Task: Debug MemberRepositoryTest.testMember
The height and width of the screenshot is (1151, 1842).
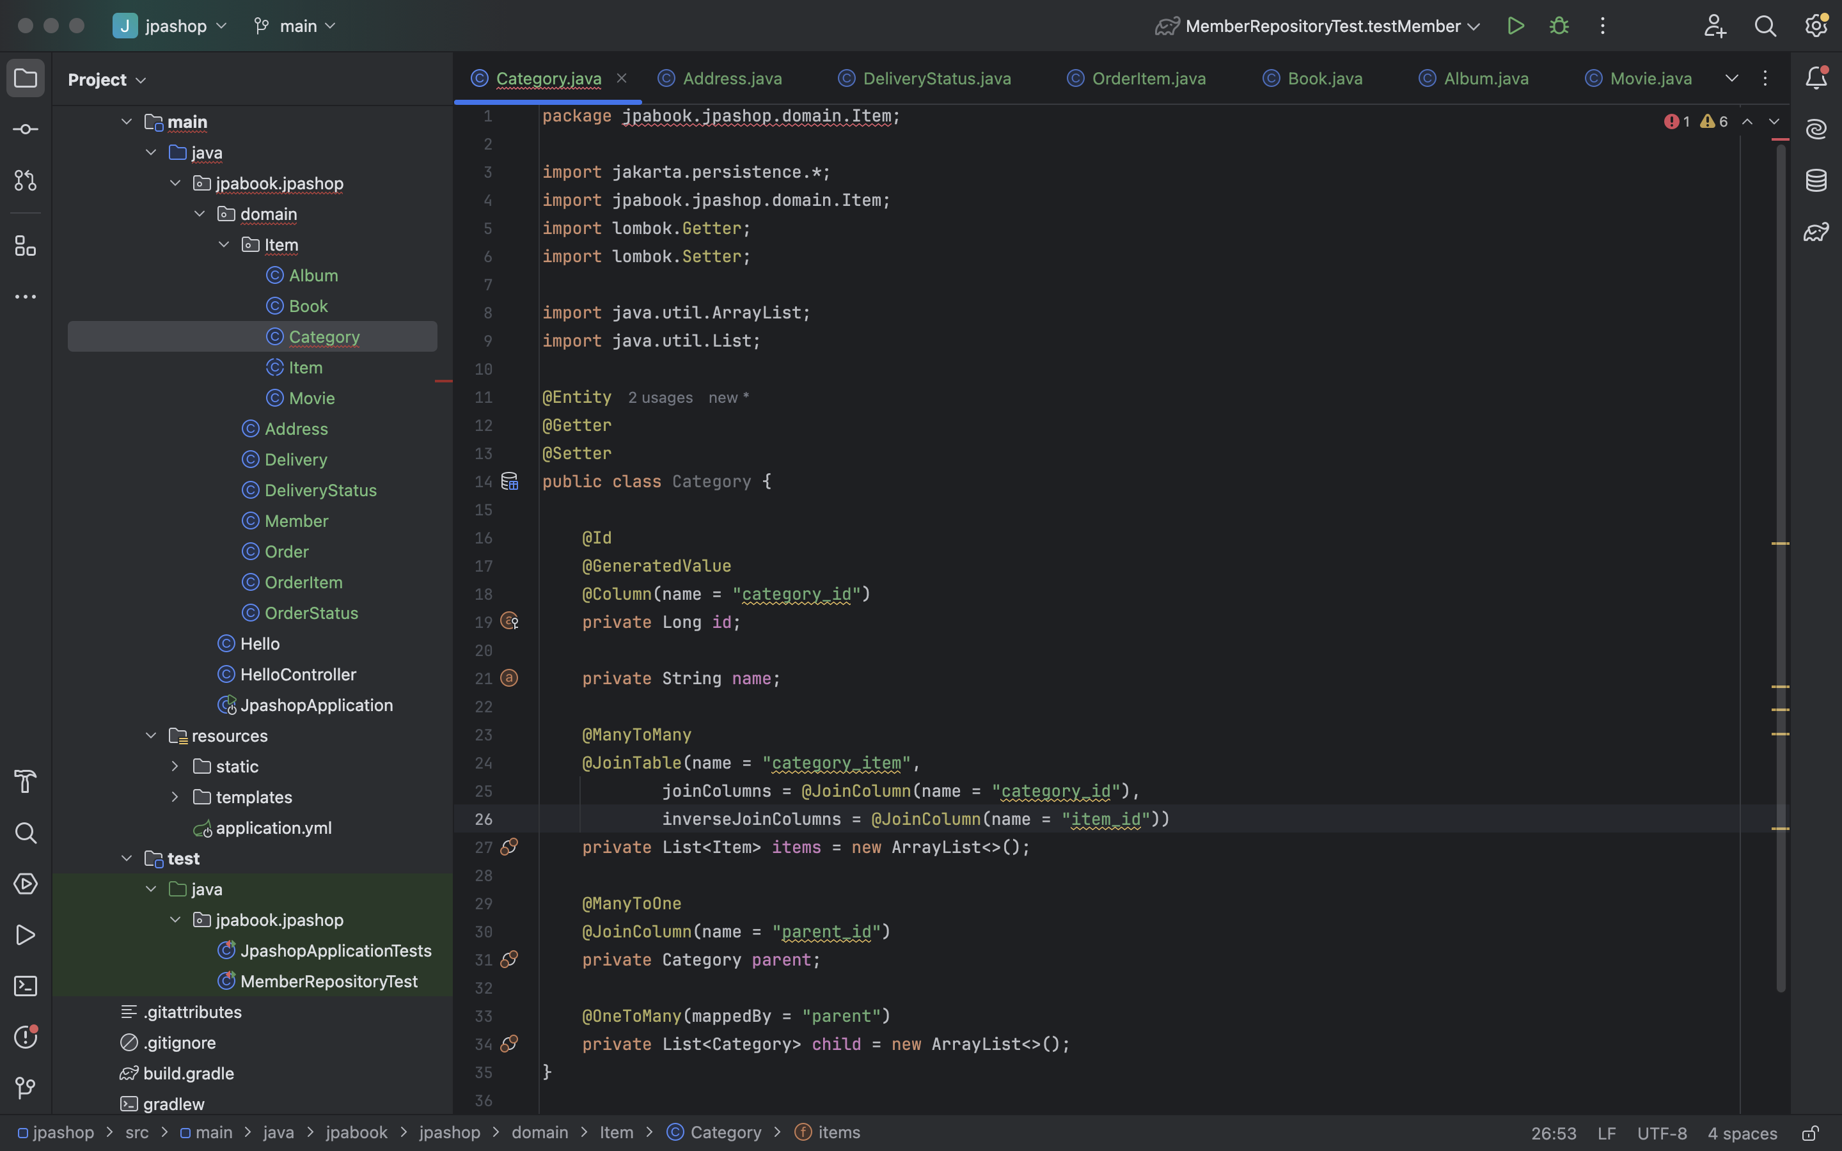Action: tap(1559, 26)
